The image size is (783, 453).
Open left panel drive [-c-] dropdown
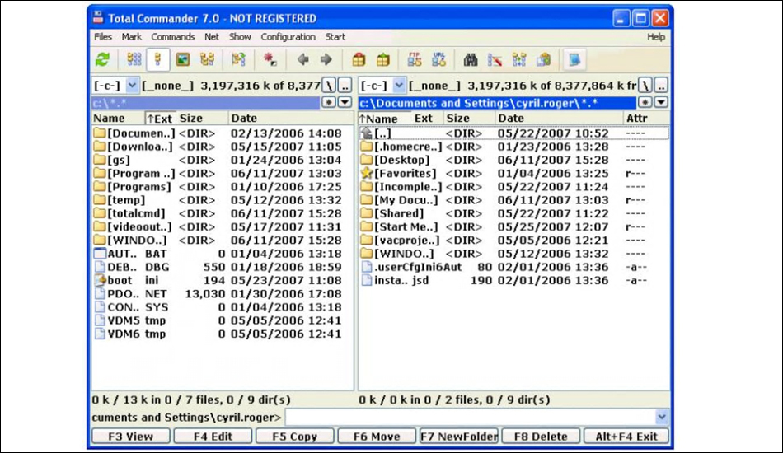click(x=132, y=86)
